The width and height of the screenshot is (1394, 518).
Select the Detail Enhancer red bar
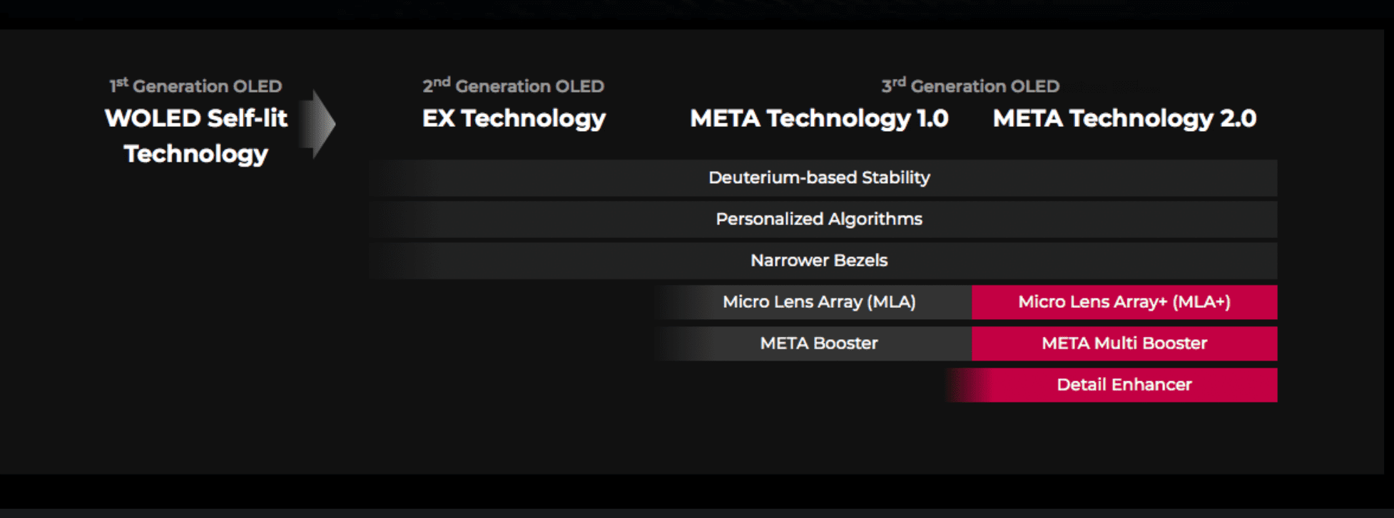pos(1111,385)
